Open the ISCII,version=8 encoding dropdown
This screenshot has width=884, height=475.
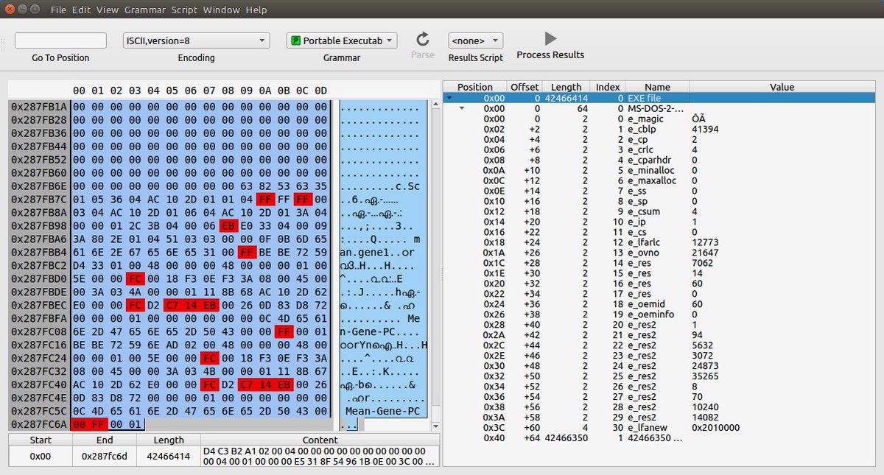(196, 41)
